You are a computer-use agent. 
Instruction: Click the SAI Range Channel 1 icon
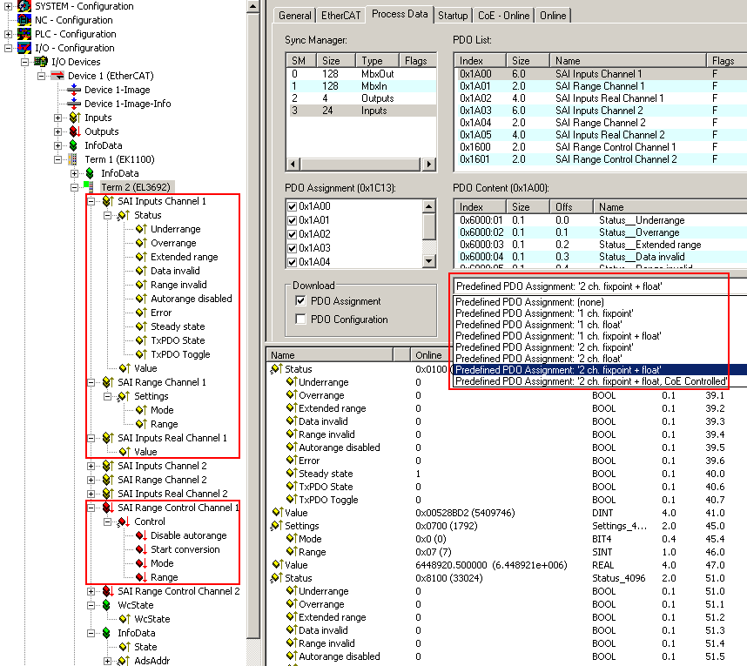pos(108,382)
